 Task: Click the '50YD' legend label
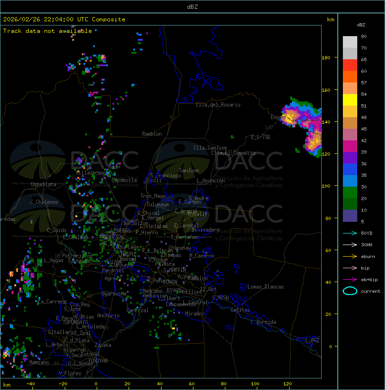366,233
